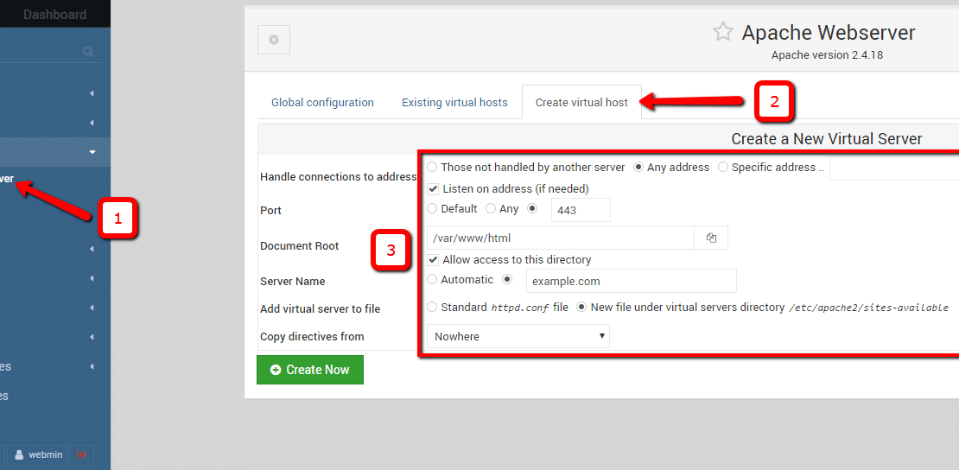Open the webmin user account button

[x=36, y=454]
